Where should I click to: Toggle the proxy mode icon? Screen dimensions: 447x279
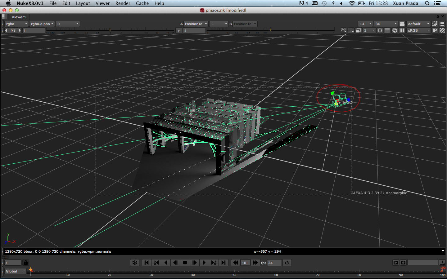coord(359,30)
